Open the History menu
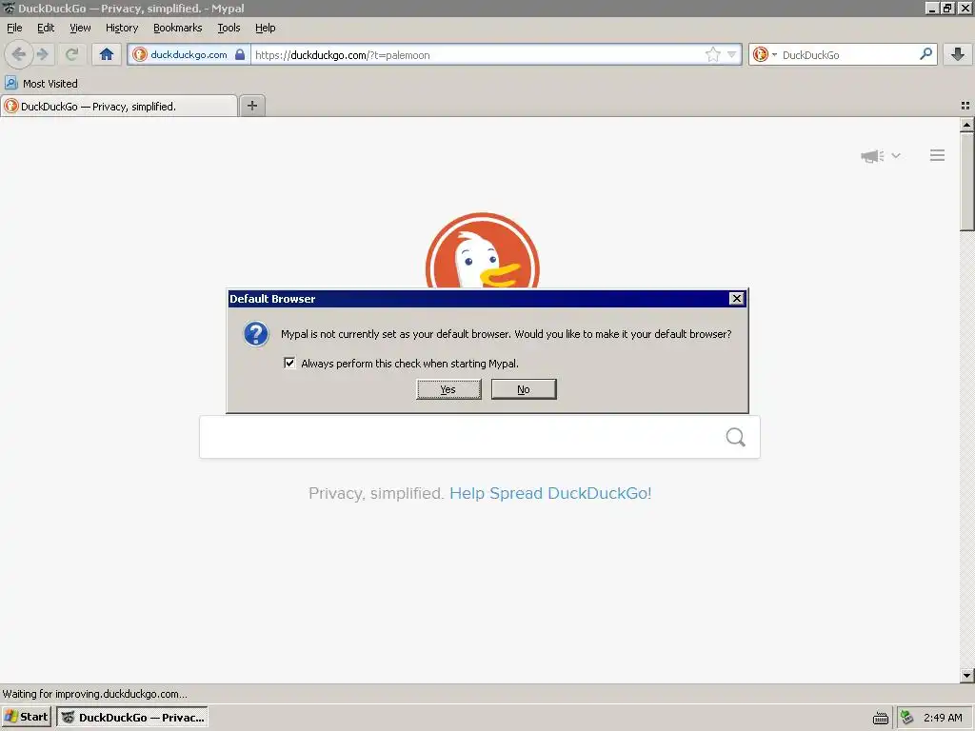 (122, 28)
